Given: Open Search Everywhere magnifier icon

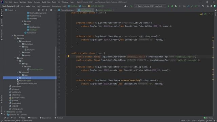Looking at the screenshot, I should pos(208,6).
